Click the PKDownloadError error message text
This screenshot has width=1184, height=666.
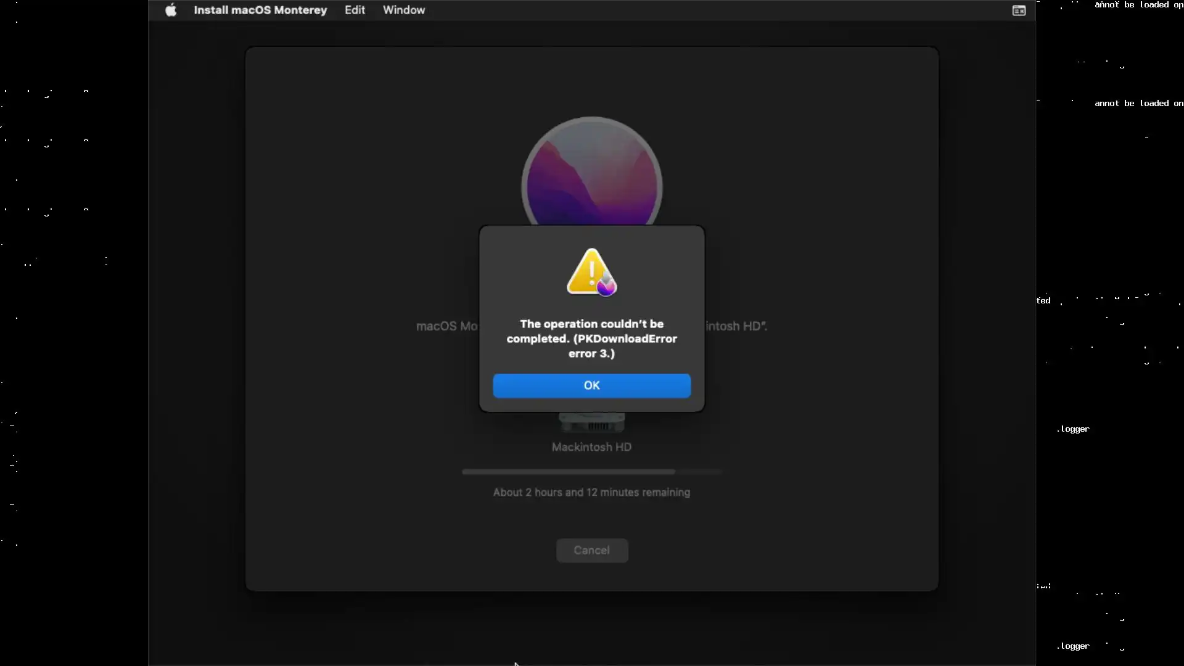tap(591, 339)
